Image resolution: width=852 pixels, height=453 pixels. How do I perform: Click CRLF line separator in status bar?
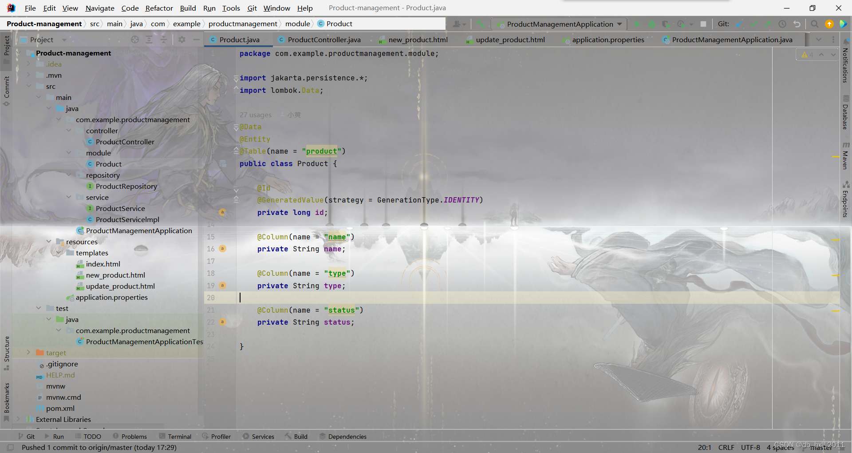[726, 447]
